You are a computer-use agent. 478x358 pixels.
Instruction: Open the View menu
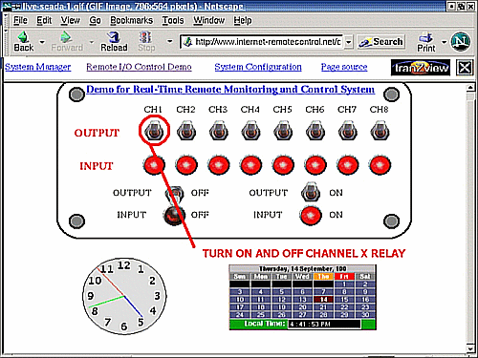tap(70, 20)
